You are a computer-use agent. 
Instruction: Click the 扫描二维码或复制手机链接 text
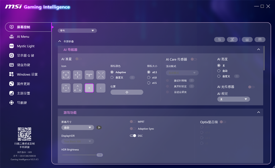click(x=25, y=145)
